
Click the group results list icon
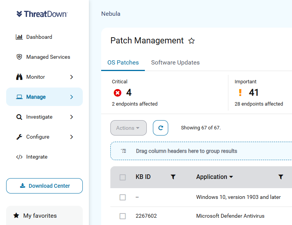124,151
